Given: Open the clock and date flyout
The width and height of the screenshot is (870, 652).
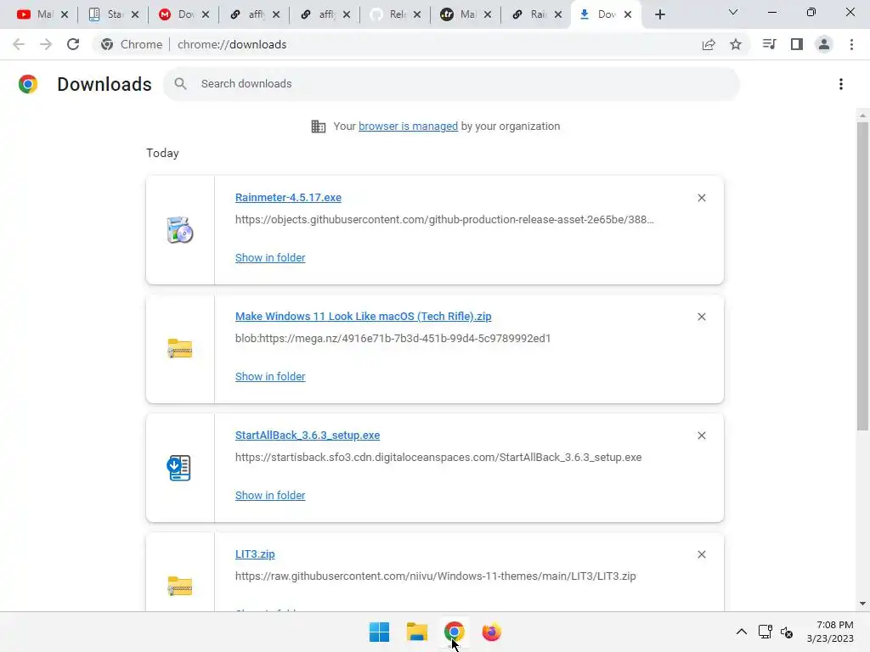Looking at the screenshot, I should [x=831, y=632].
